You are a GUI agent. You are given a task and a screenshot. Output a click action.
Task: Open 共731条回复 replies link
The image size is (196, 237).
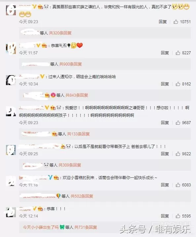[x=86, y=227]
